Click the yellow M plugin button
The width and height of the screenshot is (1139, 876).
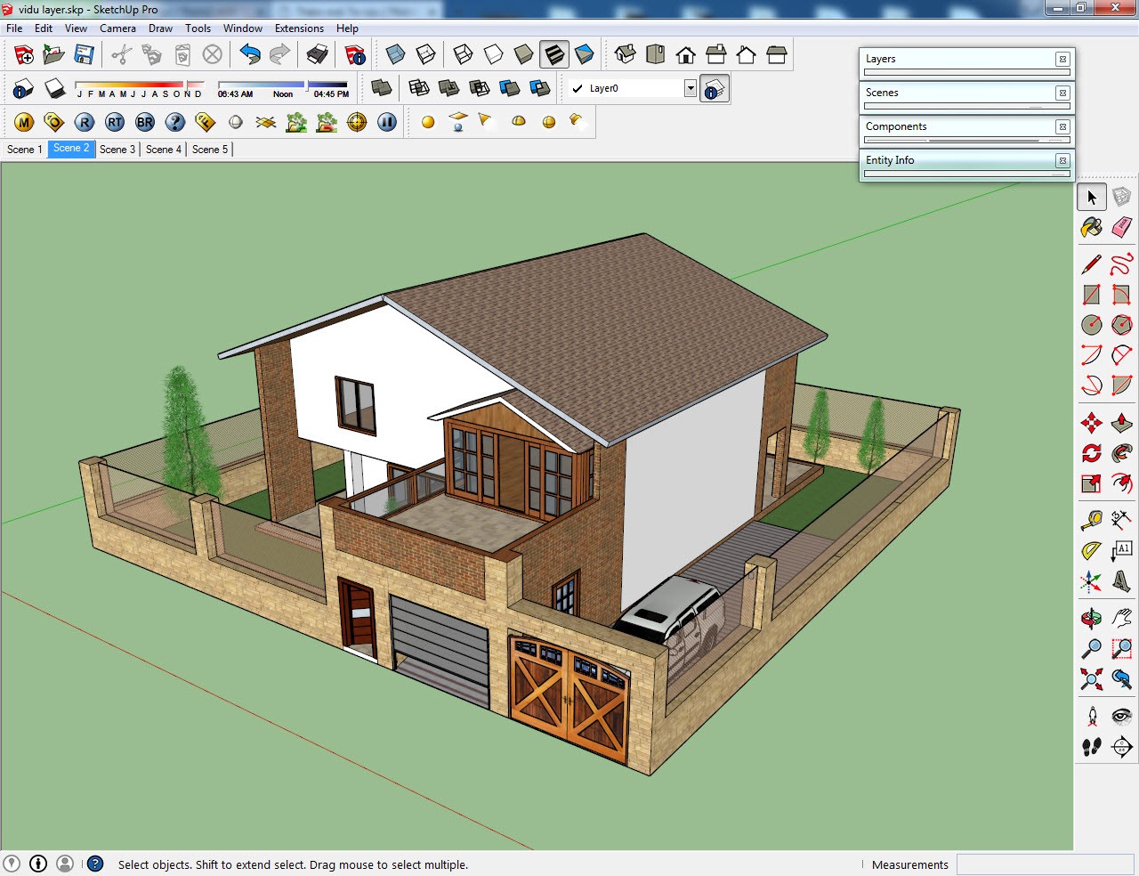coord(24,122)
